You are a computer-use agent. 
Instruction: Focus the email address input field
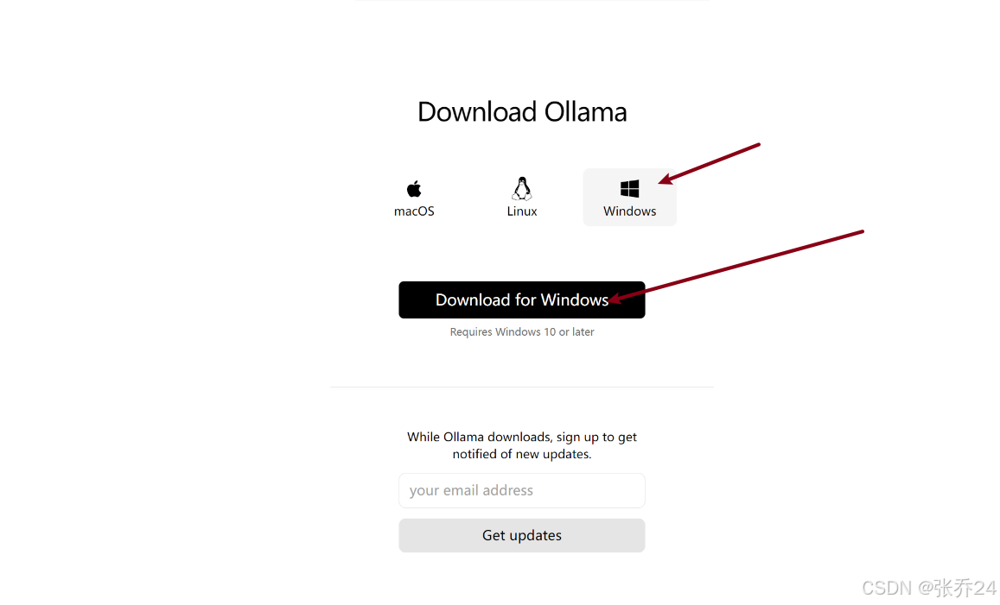522,490
